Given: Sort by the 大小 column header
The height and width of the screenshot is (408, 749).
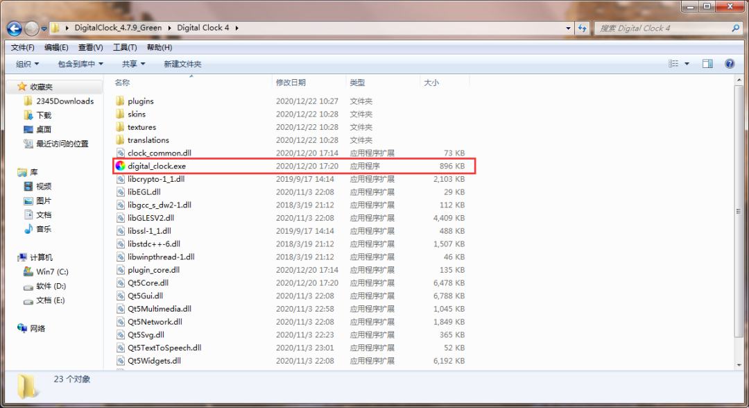Looking at the screenshot, I should pos(431,83).
